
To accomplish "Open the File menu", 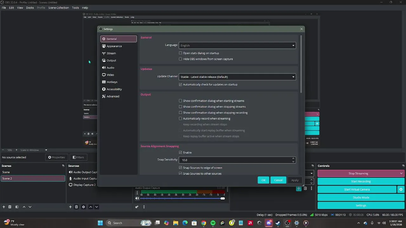I will pyautogui.click(x=4, y=8).
